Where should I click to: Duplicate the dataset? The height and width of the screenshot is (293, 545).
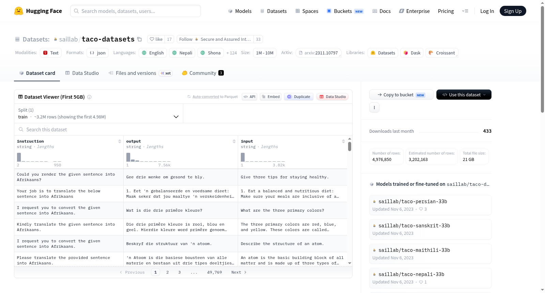point(298,97)
